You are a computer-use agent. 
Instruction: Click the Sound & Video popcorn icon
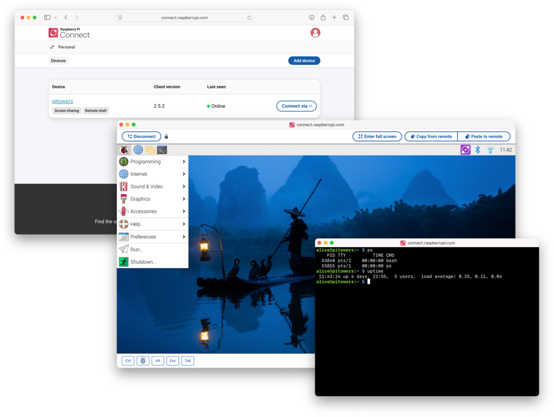point(124,187)
